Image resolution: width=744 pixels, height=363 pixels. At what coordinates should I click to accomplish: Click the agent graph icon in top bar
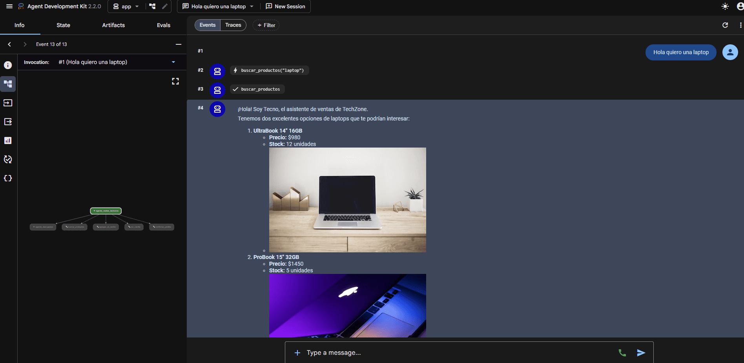(x=152, y=6)
